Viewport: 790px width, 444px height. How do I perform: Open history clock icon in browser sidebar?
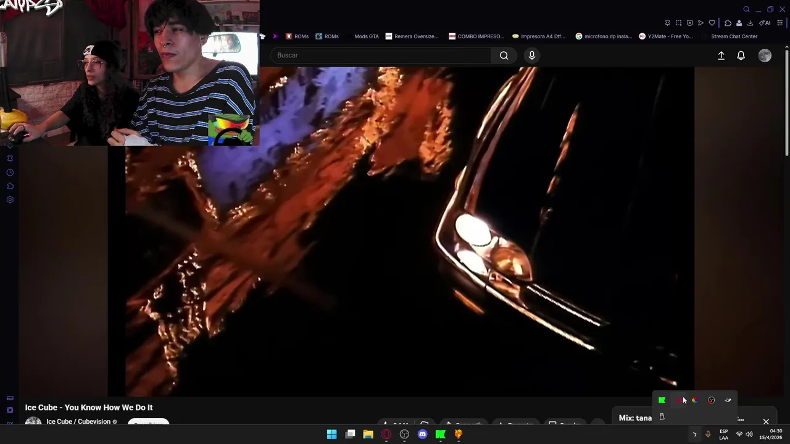10,173
